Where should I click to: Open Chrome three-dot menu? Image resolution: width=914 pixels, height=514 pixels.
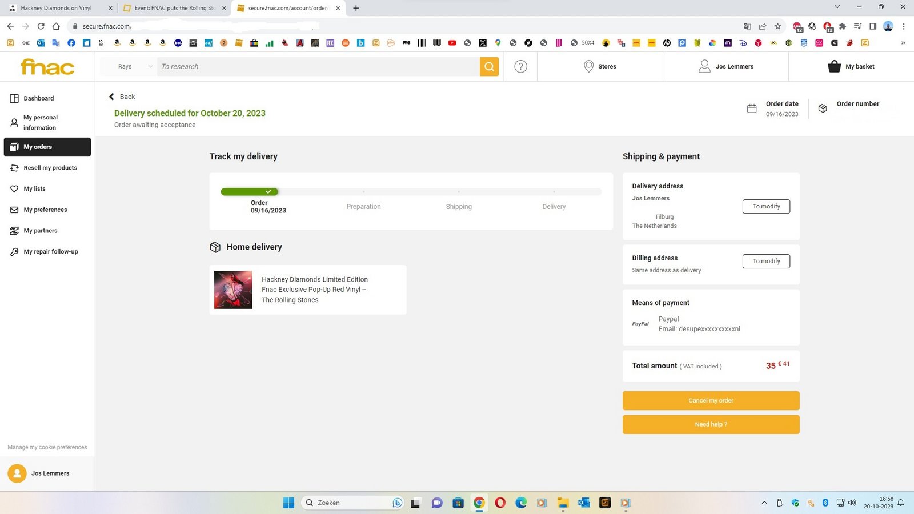[904, 26]
